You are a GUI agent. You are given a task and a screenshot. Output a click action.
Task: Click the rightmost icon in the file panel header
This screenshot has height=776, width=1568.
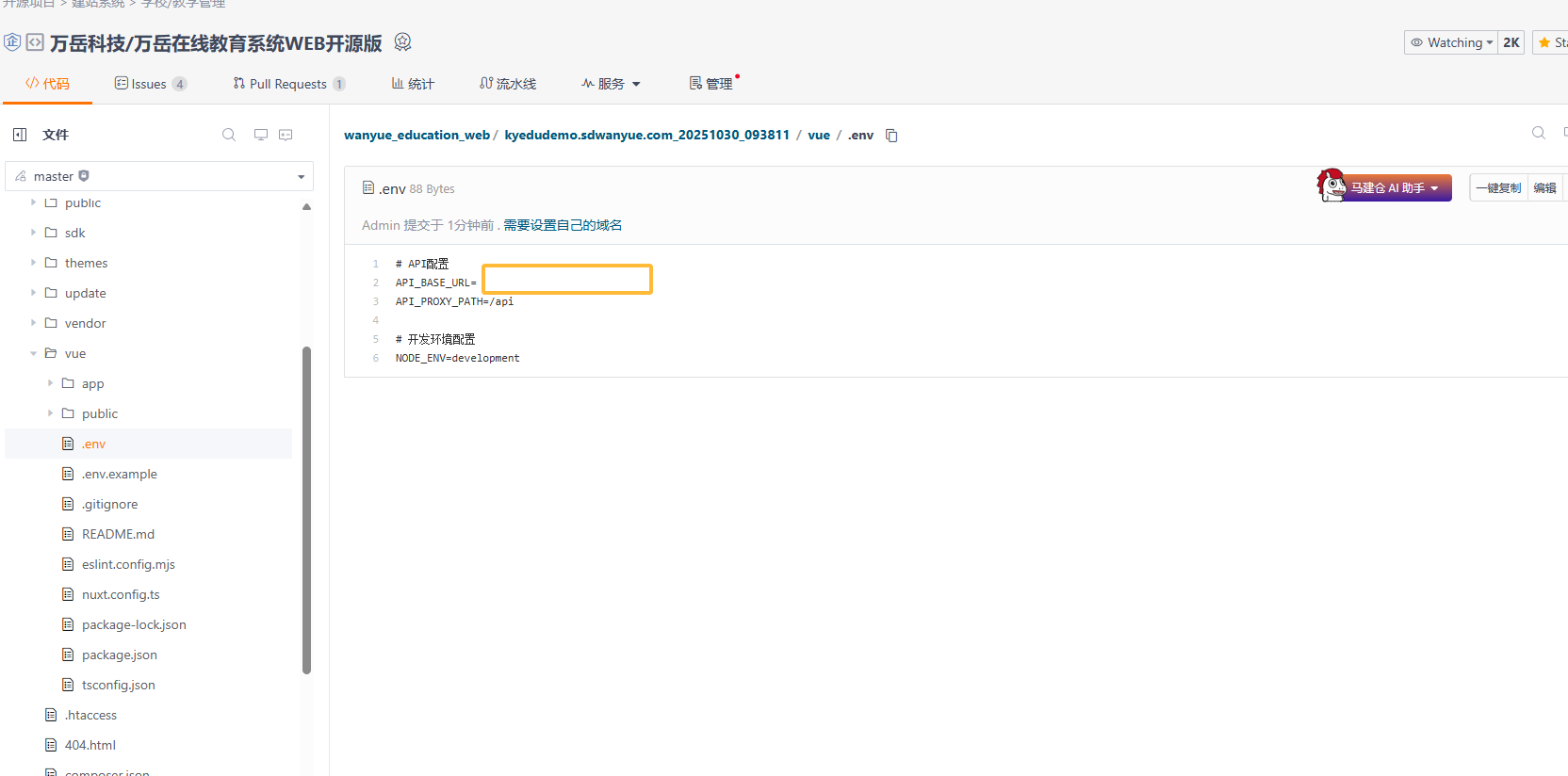(x=286, y=135)
